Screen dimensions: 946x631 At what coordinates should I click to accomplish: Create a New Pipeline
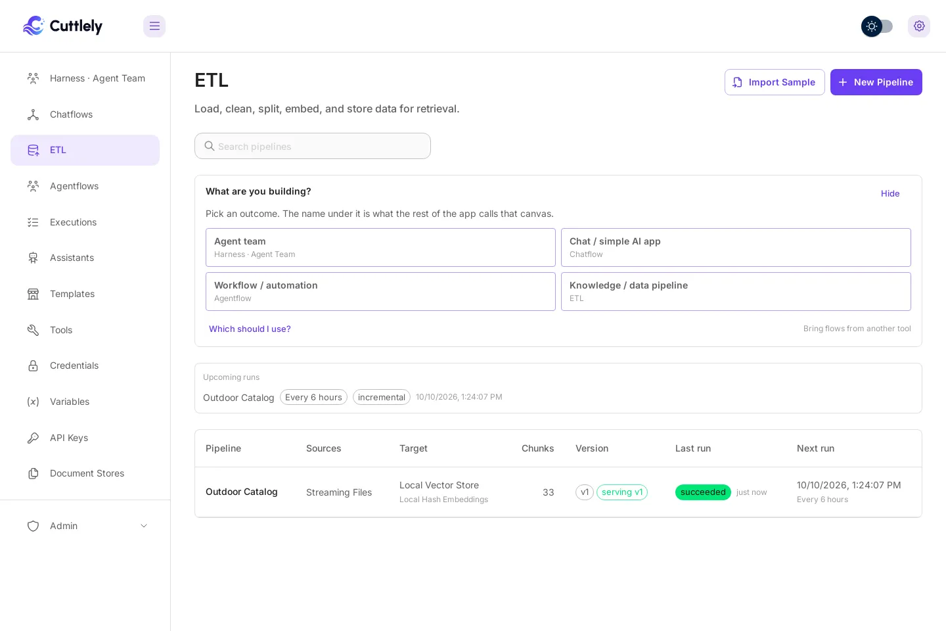(876, 82)
